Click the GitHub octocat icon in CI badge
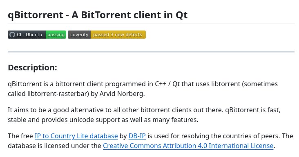The height and width of the screenshot is (157, 299). click(12, 35)
